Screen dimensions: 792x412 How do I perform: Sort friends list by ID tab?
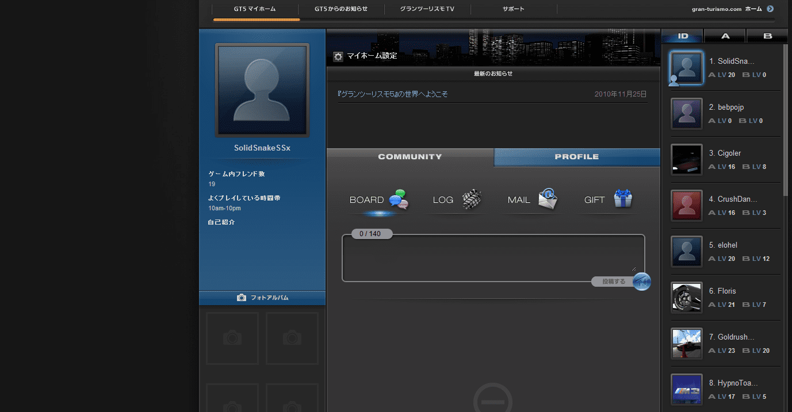683,36
